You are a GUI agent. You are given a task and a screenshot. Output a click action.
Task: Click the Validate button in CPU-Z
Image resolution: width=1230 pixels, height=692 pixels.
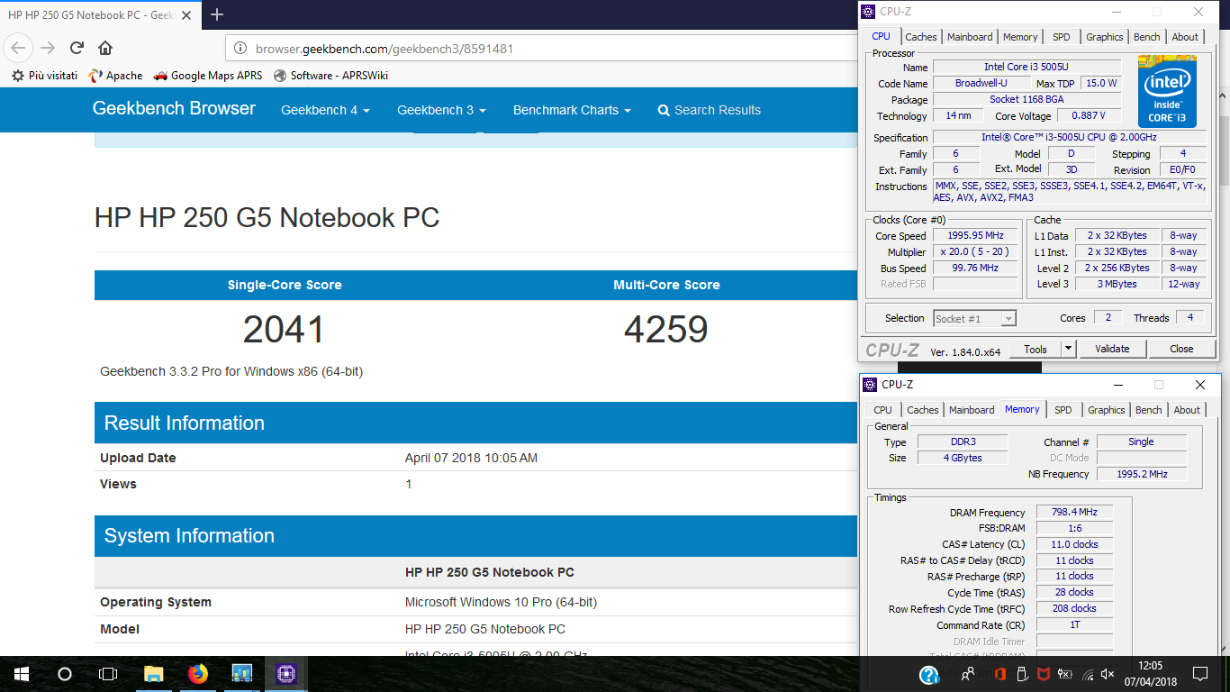1112,349
